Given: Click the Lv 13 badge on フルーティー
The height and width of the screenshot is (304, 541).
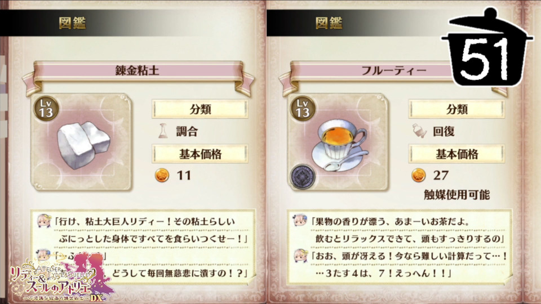Looking at the screenshot, I should pyautogui.click(x=303, y=109).
